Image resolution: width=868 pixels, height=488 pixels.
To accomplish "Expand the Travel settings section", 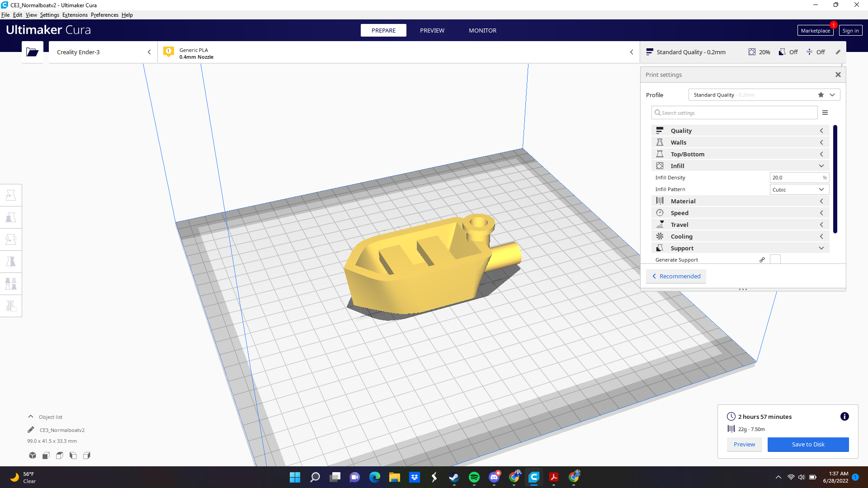I will coord(740,225).
